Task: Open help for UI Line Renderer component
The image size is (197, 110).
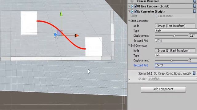Action: (x=195, y=6)
